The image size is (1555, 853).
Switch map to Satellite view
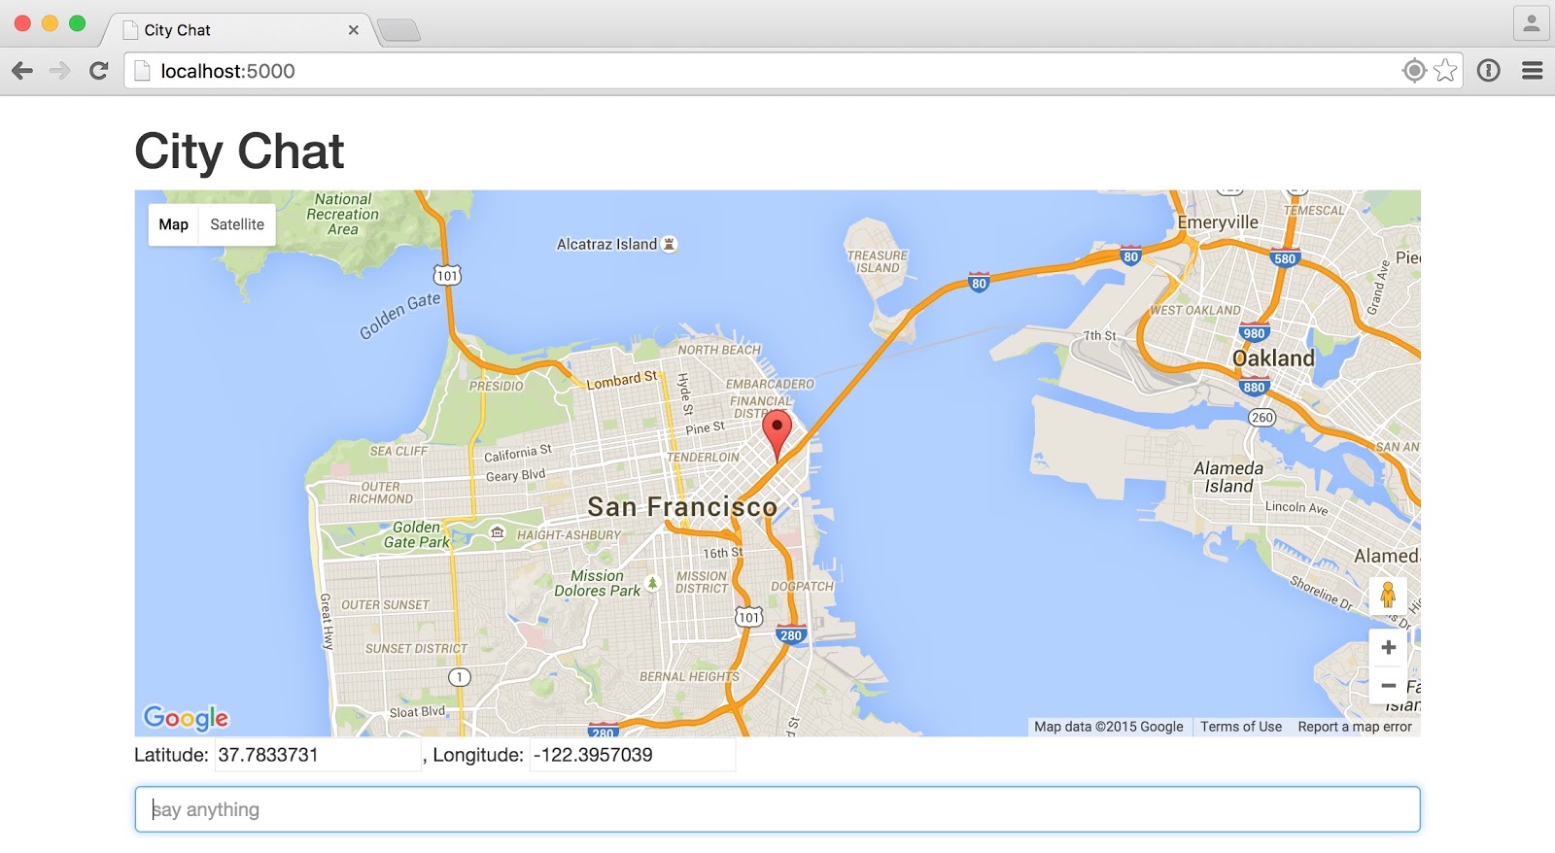237,224
